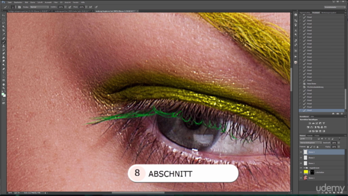Toggle pressure for opacity icon in options bar
Image resolution: width=348 pixels, height=196 pixels.
click(70, 7)
